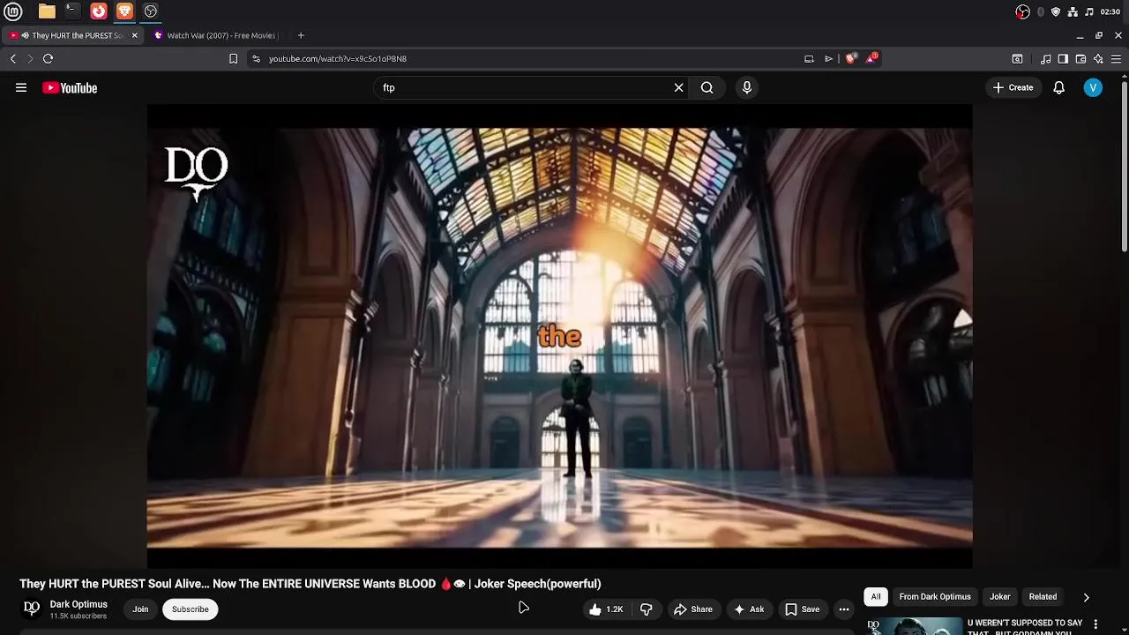The width and height of the screenshot is (1129, 635).
Task: Show next filter chips with arrow
Action: coord(1086,597)
